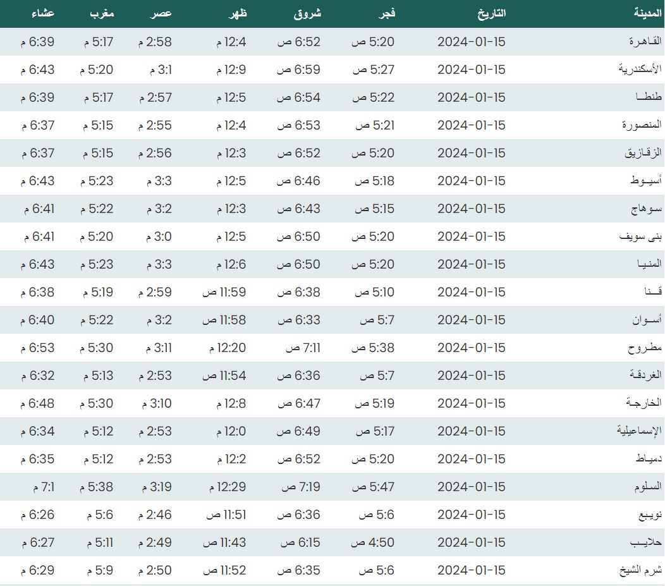Select the الأسكندرية row city name
The image size is (665, 586).
640,70
